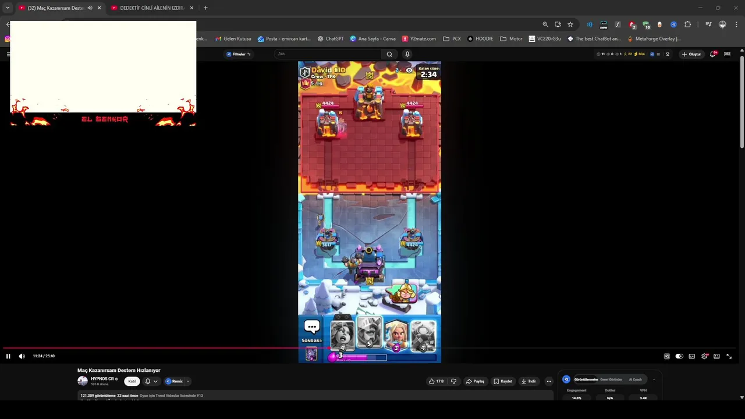Focus the YouTube search field labeled Ara

(328, 54)
